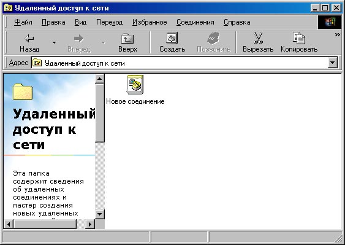Open the Правка menu
The image size is (345, 245).
tap(53, 22)
